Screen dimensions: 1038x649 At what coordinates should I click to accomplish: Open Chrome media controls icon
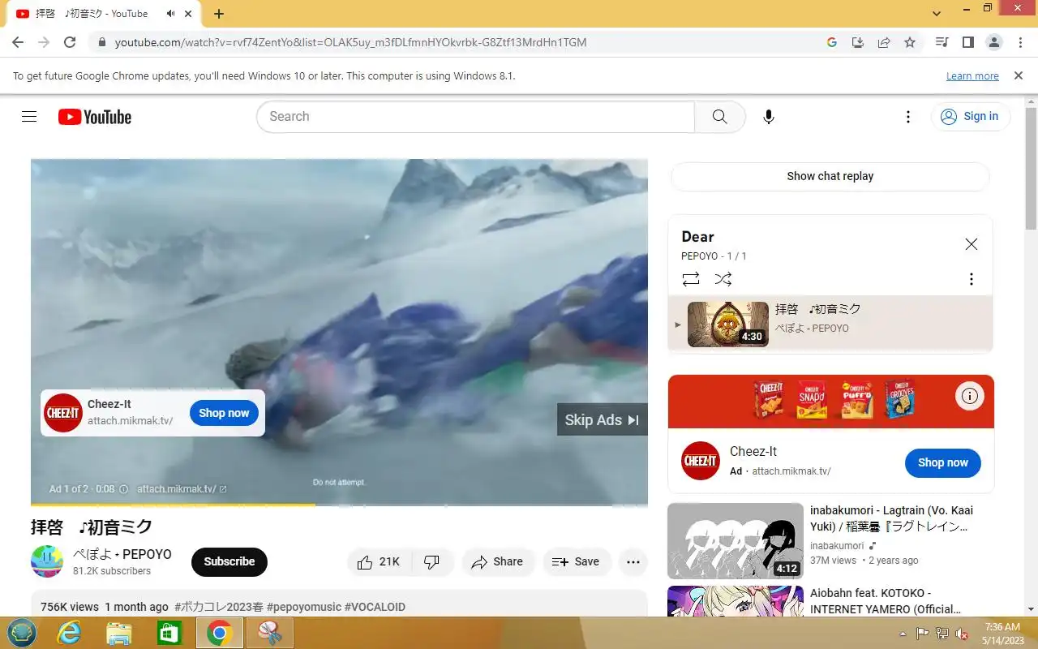[941, 42]
